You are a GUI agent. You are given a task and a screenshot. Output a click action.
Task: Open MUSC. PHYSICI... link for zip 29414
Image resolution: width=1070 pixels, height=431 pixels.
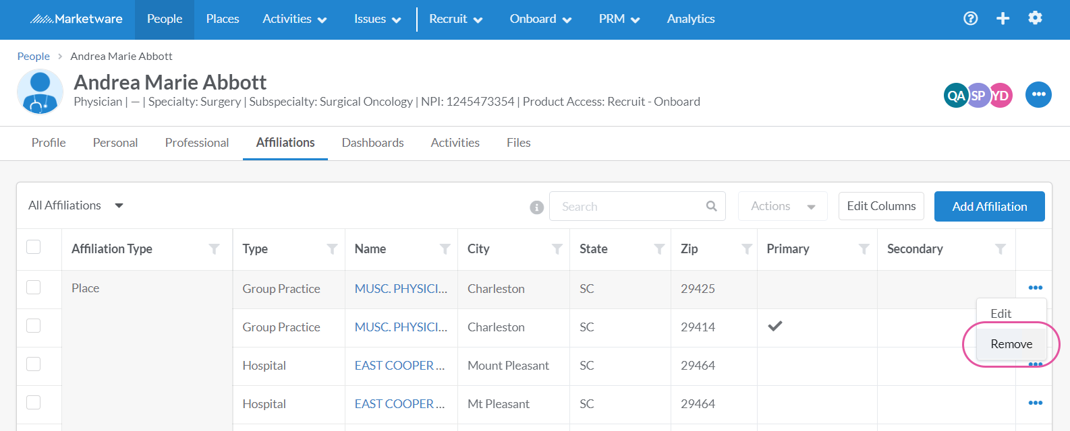[401, 327]
